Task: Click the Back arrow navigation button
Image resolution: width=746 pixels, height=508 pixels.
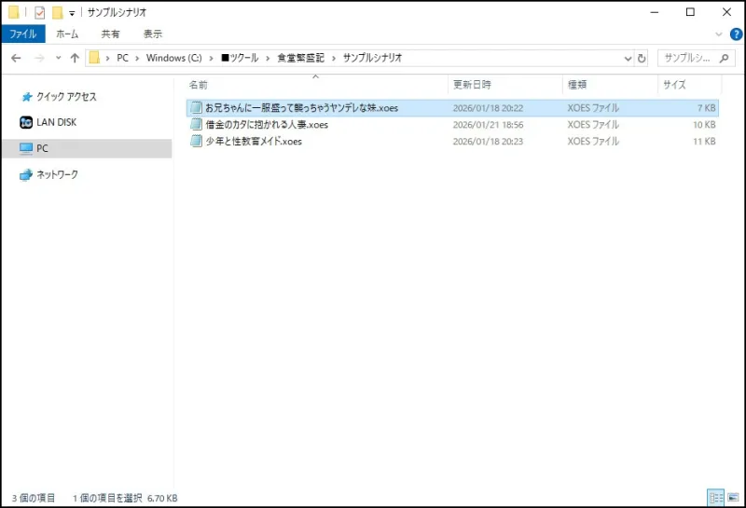Action: (x=16, y=58)
